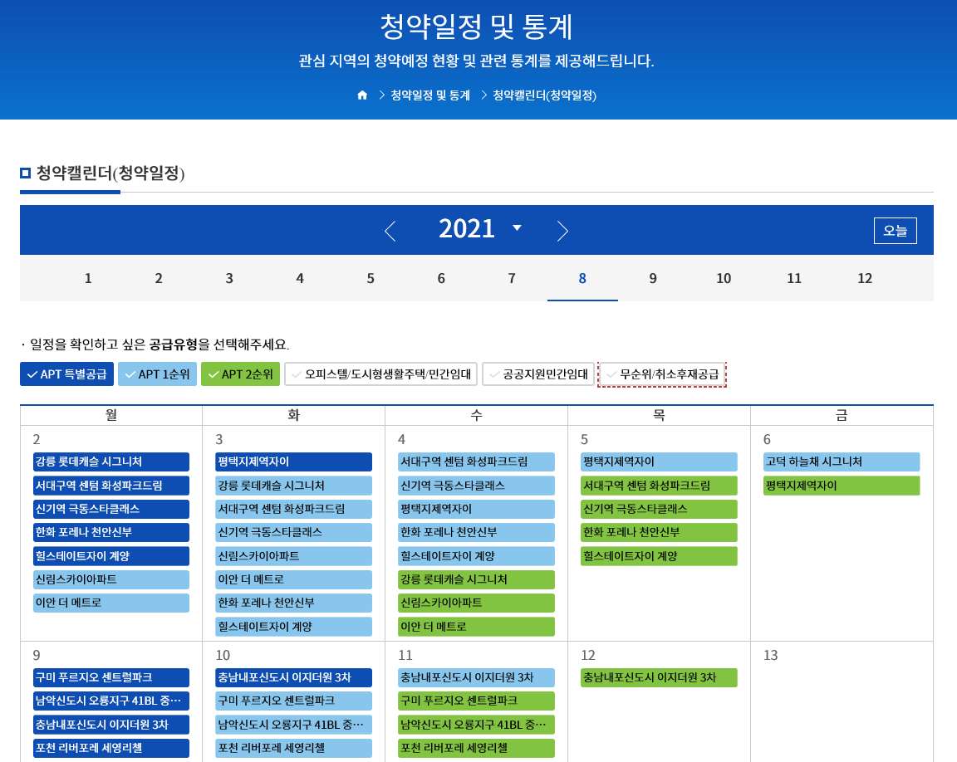Open 평택지제역자이 on the 5th
Screen dimensions: 957x762
click(659, 462)
